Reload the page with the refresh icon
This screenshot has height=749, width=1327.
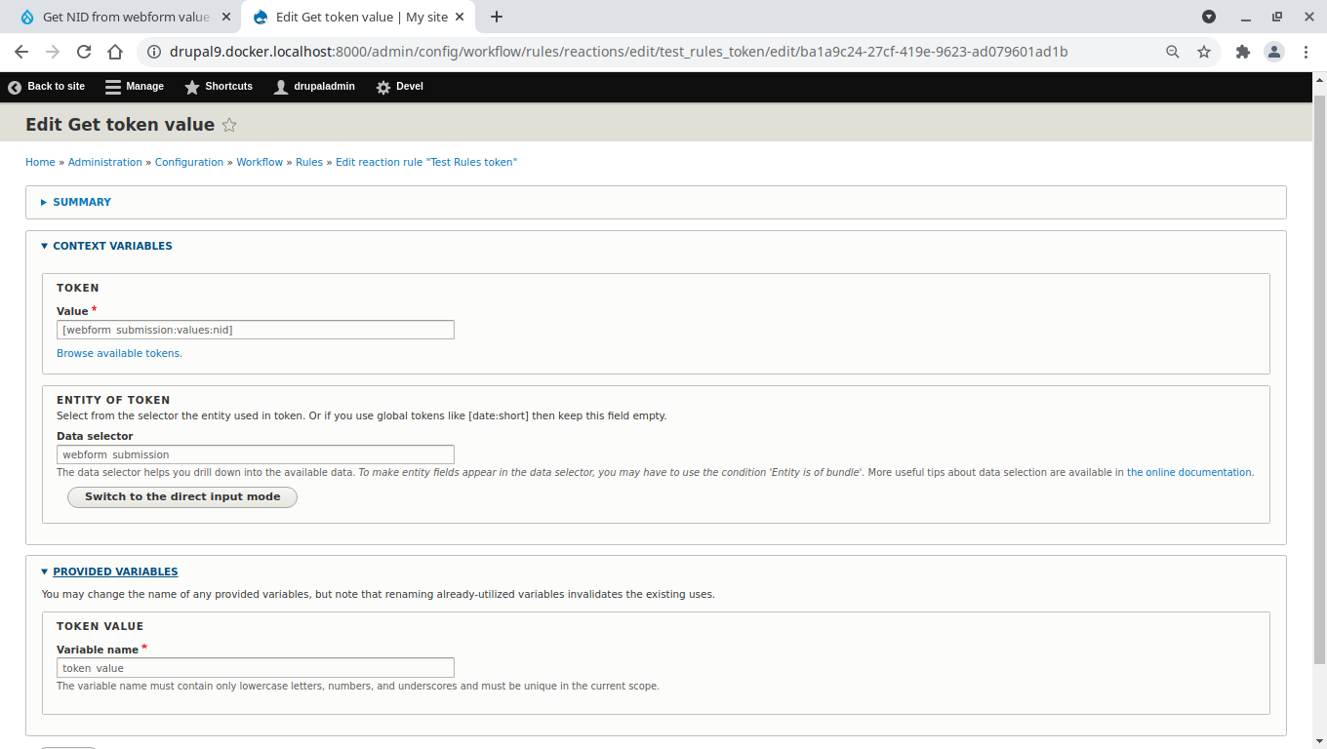pos(83,52)
